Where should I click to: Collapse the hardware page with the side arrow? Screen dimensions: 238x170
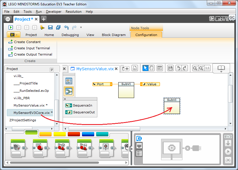coord(132,149)
